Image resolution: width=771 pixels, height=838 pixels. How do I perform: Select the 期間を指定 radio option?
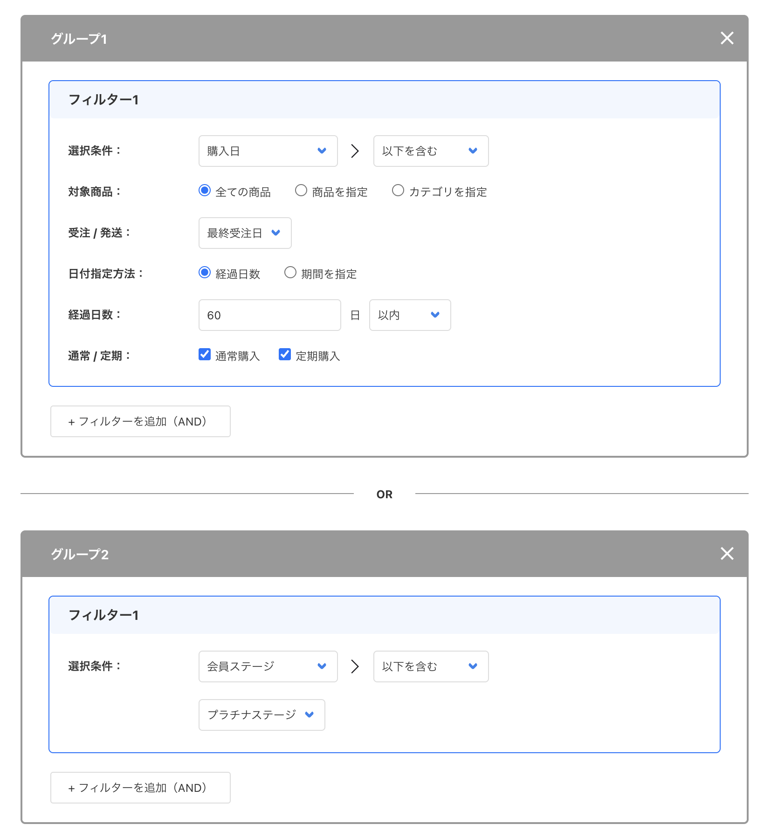290,273
